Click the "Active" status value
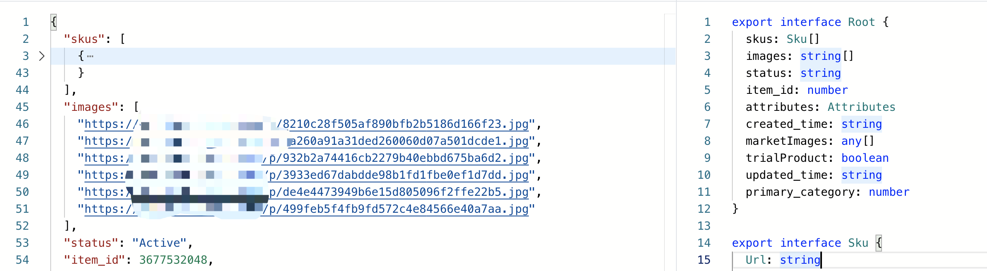Image resolution: width=987 pixels, height=271 pixels. point(159,243)
